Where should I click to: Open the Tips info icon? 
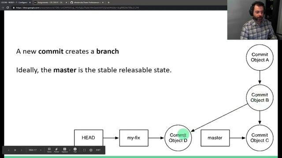click(x=75, y=150)
